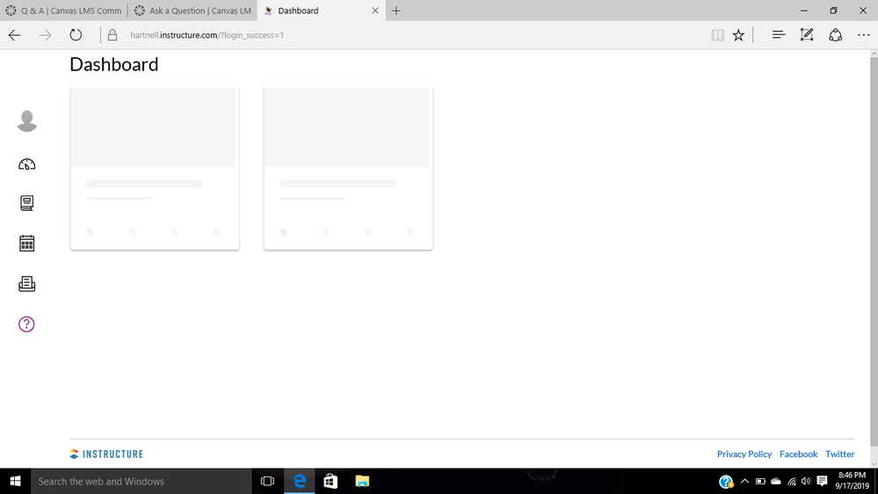Open the Twitter footer link

click(839, 454)
